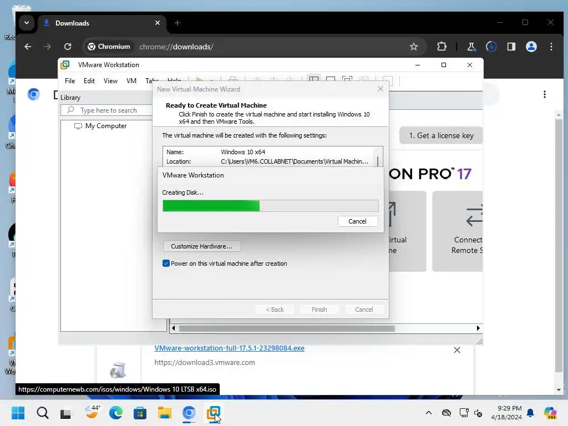Click the send Ctrl+Alt+Del toolbar icon
Image resolution: width=568 pixels, height=426 pixels.
point(233,80)
